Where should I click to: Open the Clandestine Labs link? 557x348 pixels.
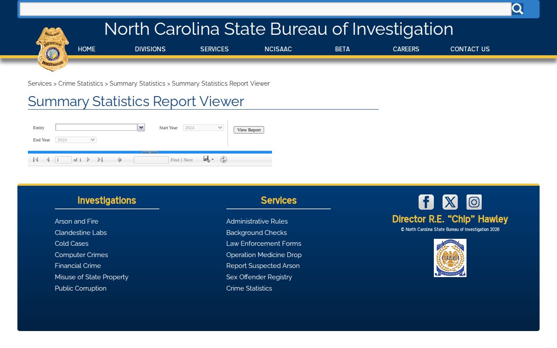(81, 233)
